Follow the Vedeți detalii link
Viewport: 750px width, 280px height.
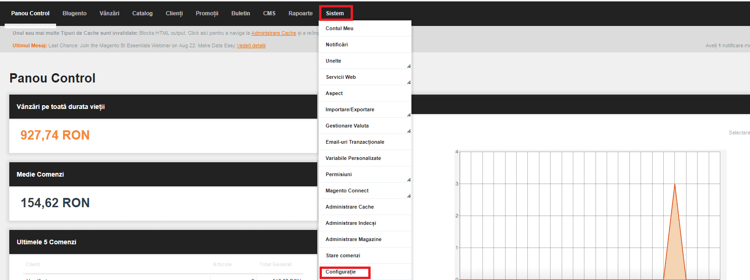pyautogui.click(x=251, y=45)
